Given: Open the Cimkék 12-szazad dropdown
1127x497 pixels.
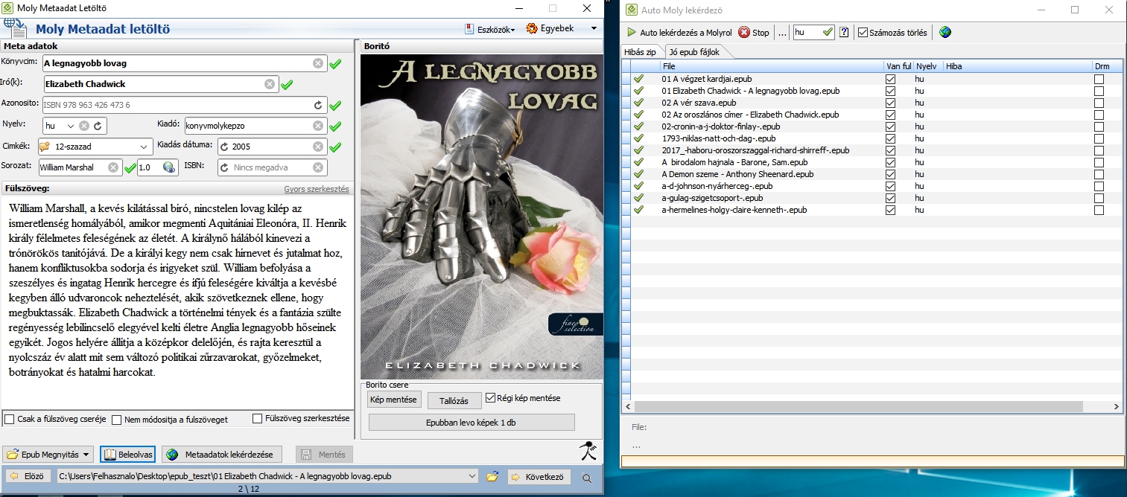Looking at the screenshot, I should 144,147.
